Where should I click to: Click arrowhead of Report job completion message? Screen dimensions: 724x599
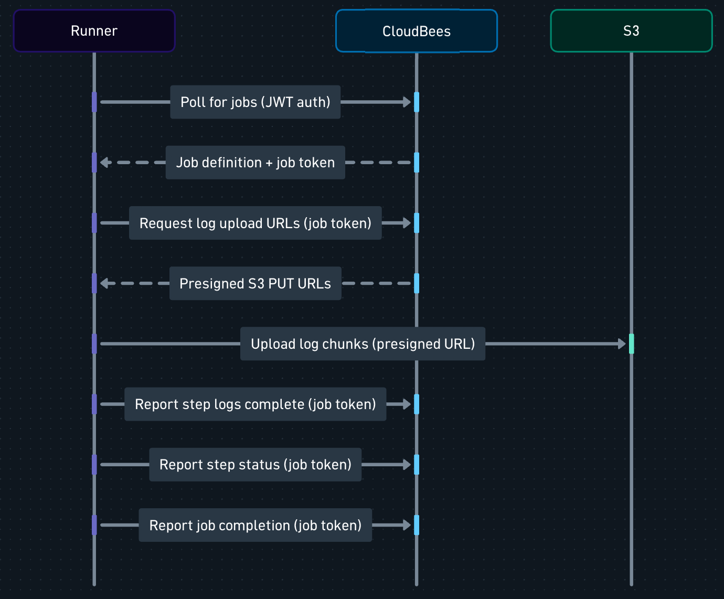(x=407, y=525)
